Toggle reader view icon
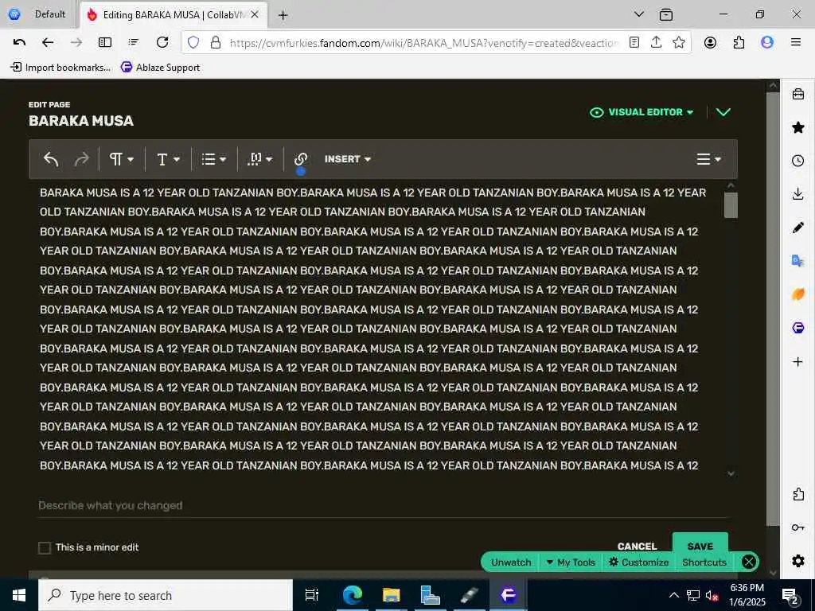 (634, 43)
